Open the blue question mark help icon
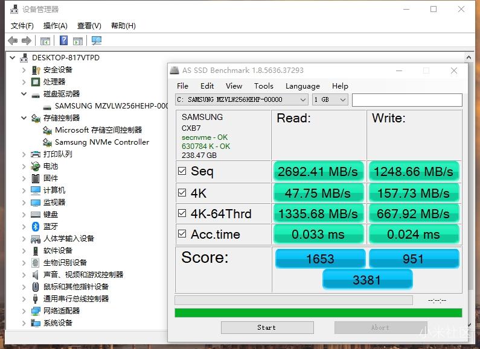The width and height of the screenshot is (480, 349). click(63, 40)
